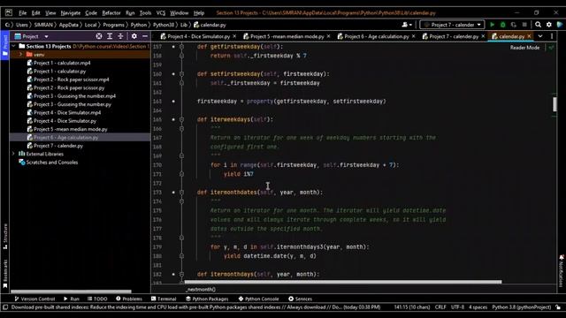This screenshot has width=566, height=318.
Task: Open Search Everywhere magnifier icon
Action: (x=539, y=25)
